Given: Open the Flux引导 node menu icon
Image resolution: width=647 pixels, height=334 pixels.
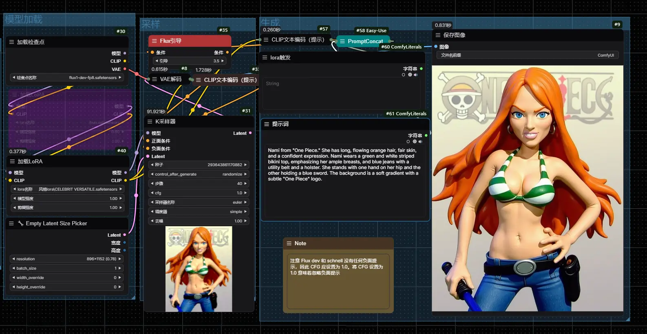Looking at the screenshot, I should click(x=154, y=41).
